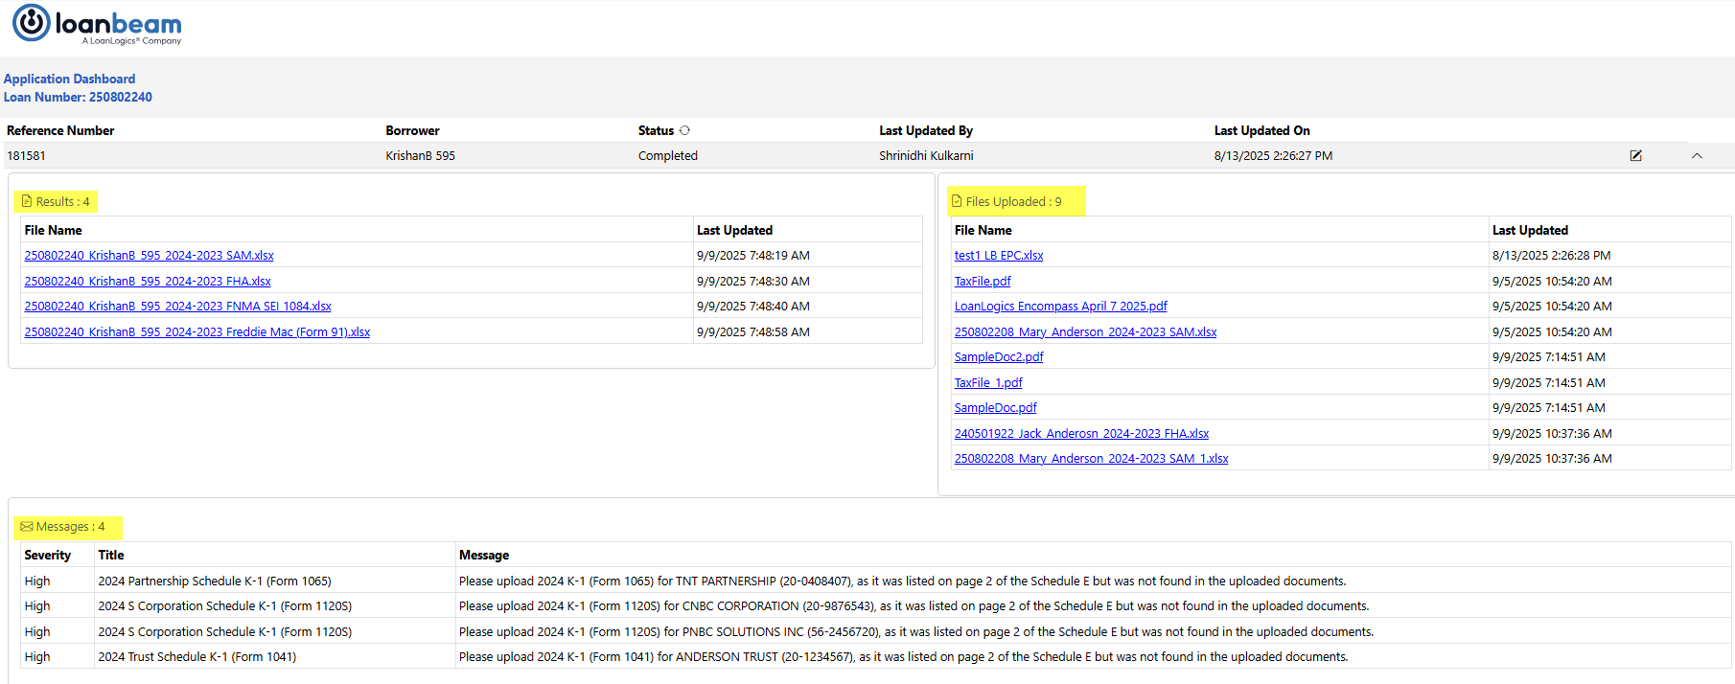Open the FNMA SEI 1084.xlsx result file
Viewport: 1735px width, 684px height.
(x=177, y=307)
